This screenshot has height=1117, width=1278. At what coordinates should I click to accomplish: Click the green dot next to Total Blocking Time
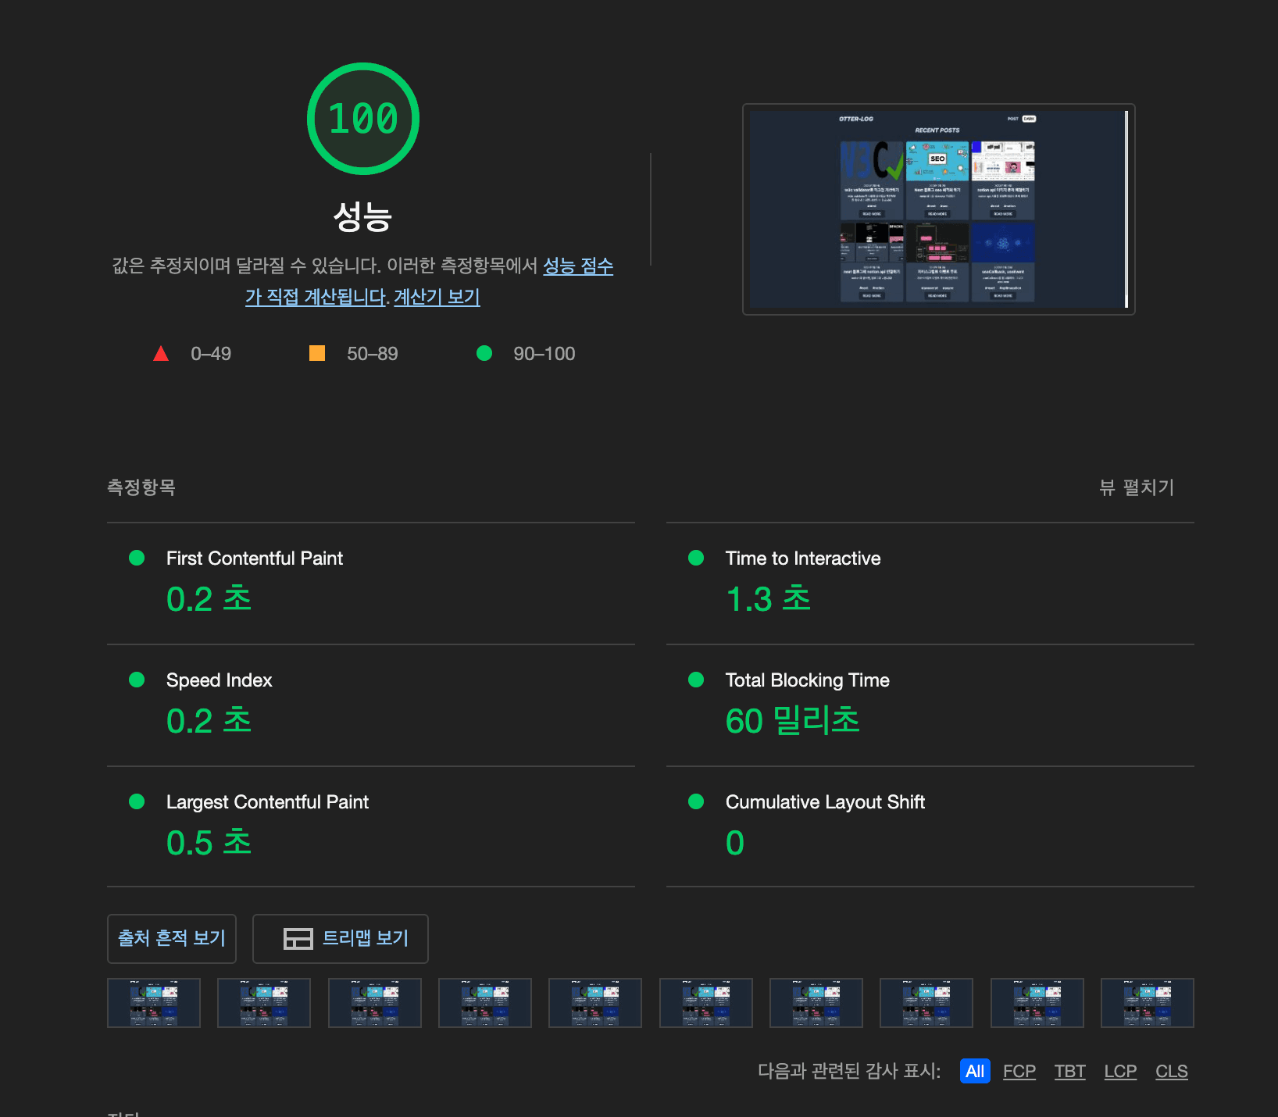click(697, 680)
